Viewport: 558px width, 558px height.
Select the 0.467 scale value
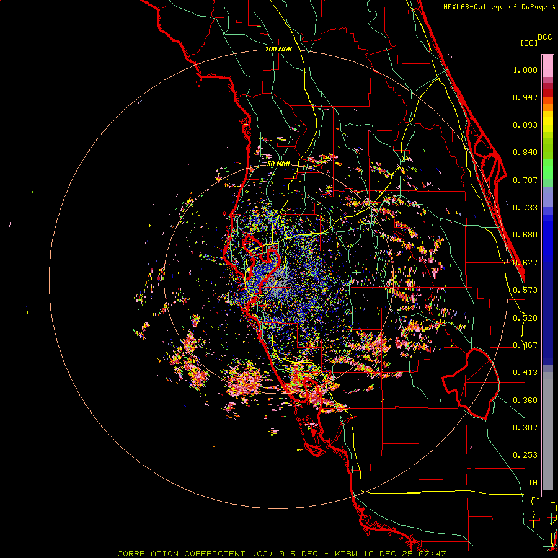525,345
